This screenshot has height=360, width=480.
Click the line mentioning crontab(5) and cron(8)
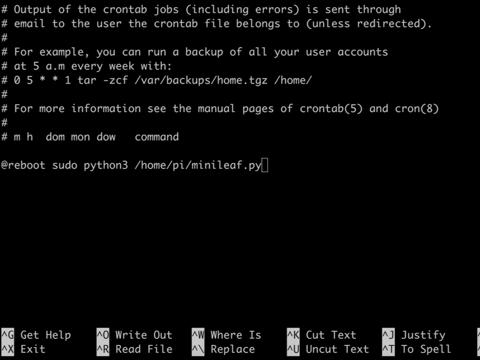(x=220, y=109)
